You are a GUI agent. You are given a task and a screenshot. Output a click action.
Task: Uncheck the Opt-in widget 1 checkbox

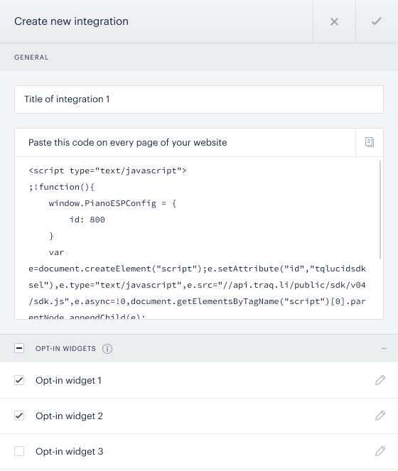[x=19, y=380]
